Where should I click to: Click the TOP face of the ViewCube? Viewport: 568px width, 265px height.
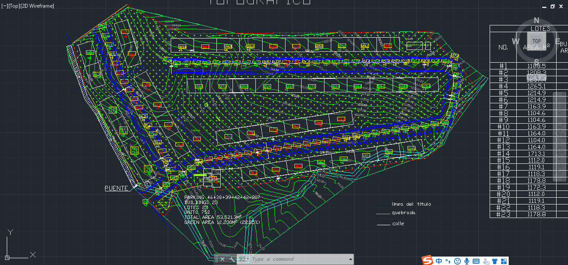coord(537,41)
